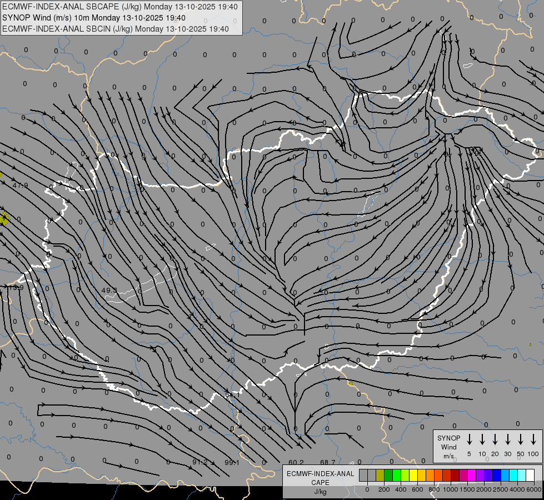Click the SYNOP Wind 10m title line
This screenshot has width=544, height=500.
[x=94, y=18]
